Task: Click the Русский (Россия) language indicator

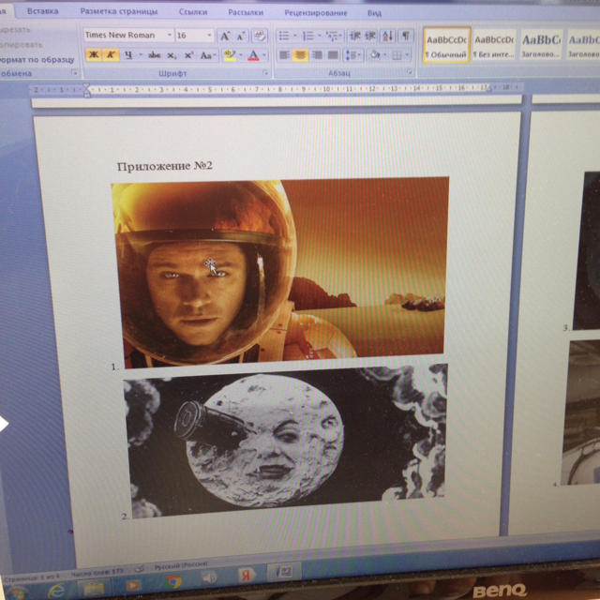Action: tap(181, 565)
